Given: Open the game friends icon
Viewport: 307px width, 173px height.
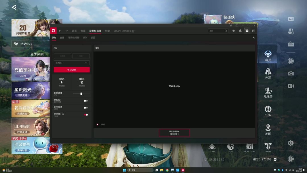Looking at the screenshot, I should 291,31.
